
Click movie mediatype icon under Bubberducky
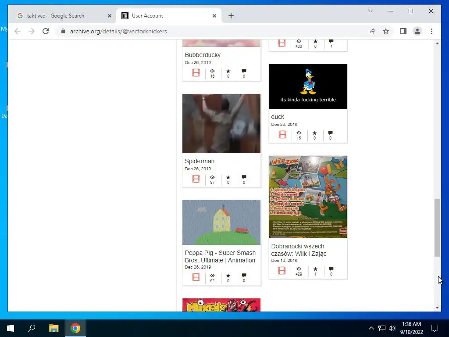point(196,73)
